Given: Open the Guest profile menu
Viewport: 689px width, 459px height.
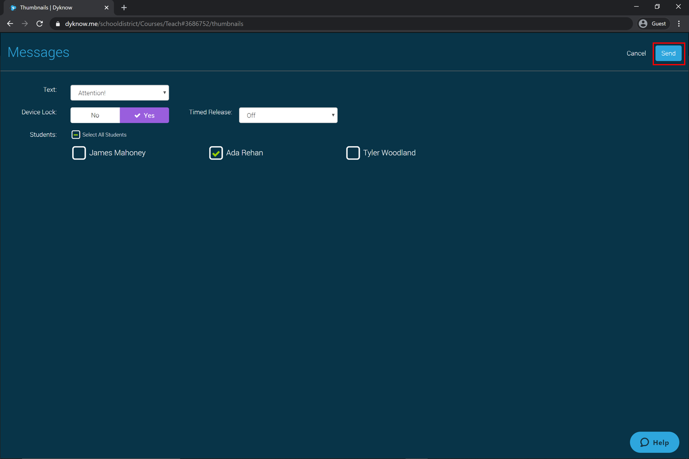Looking at the screenshot, I should point(653,24).
